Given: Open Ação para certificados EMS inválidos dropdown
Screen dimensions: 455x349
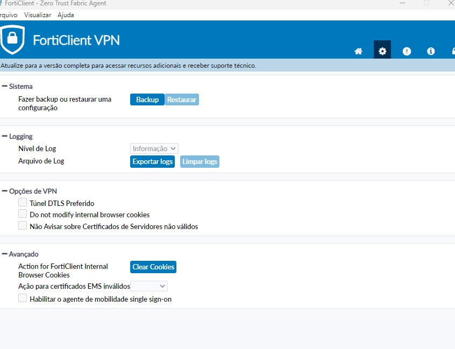Looking at the screenshot, I should point(149,286).
